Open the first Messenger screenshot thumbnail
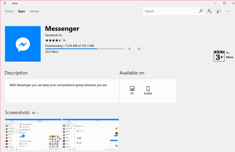Screen dimensions: 235x152 tap(33, 134)
